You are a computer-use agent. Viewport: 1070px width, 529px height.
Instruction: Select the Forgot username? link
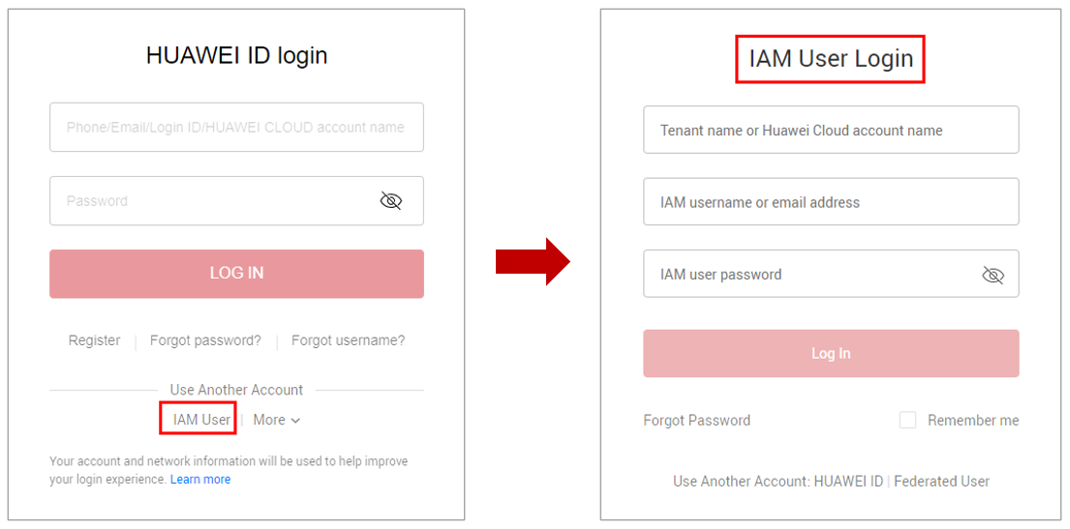(x=348, y=340)
